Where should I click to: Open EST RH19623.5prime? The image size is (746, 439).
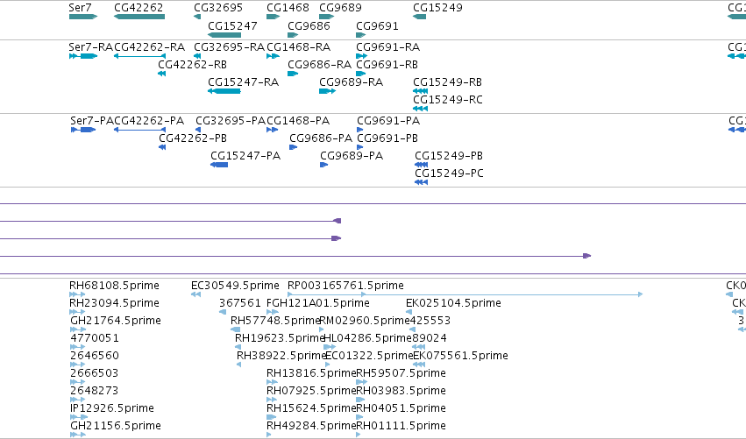pyautogui.click(x=280, y=338)
